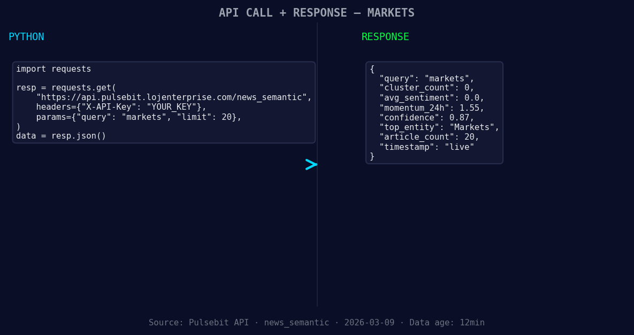Click the Data age 12min indicator
Screen dimensions: 634x335
click(x=447, y=322)
